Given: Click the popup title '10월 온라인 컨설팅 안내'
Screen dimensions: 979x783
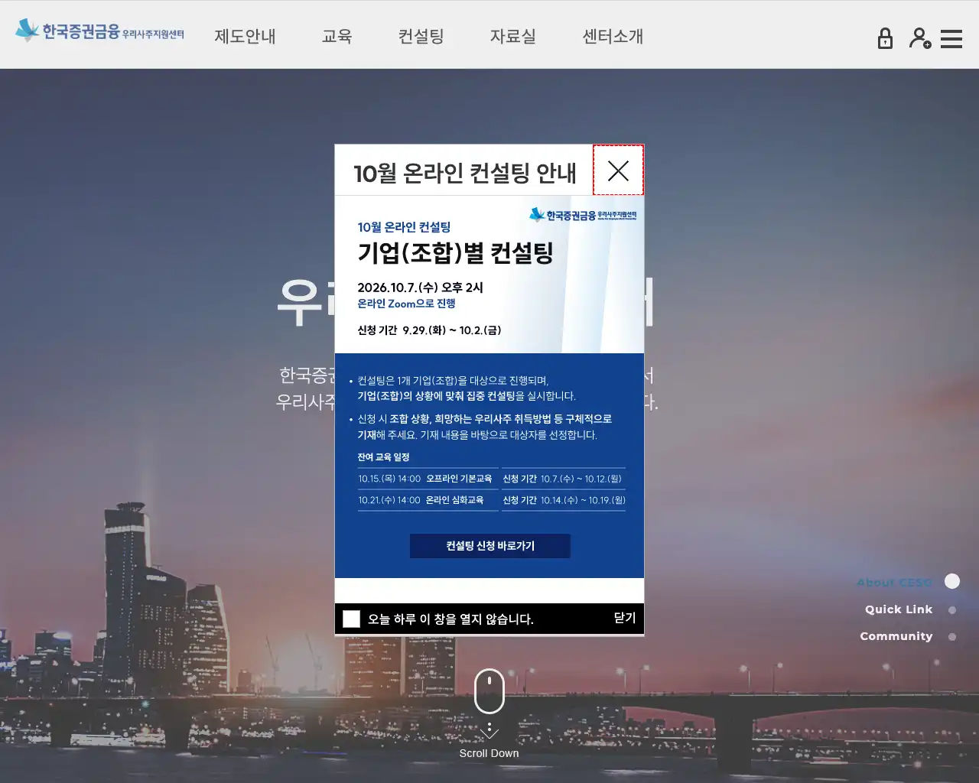Looking at the screenshot, I should coord(465,173).
